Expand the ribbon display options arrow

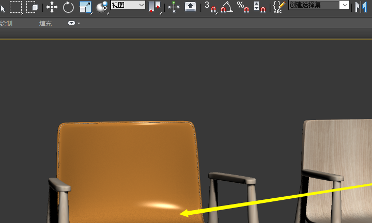click(79, 23)
